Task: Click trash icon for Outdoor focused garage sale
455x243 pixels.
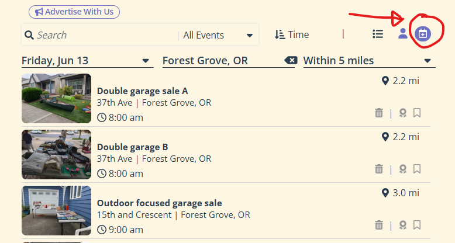Action: point(379,225)
